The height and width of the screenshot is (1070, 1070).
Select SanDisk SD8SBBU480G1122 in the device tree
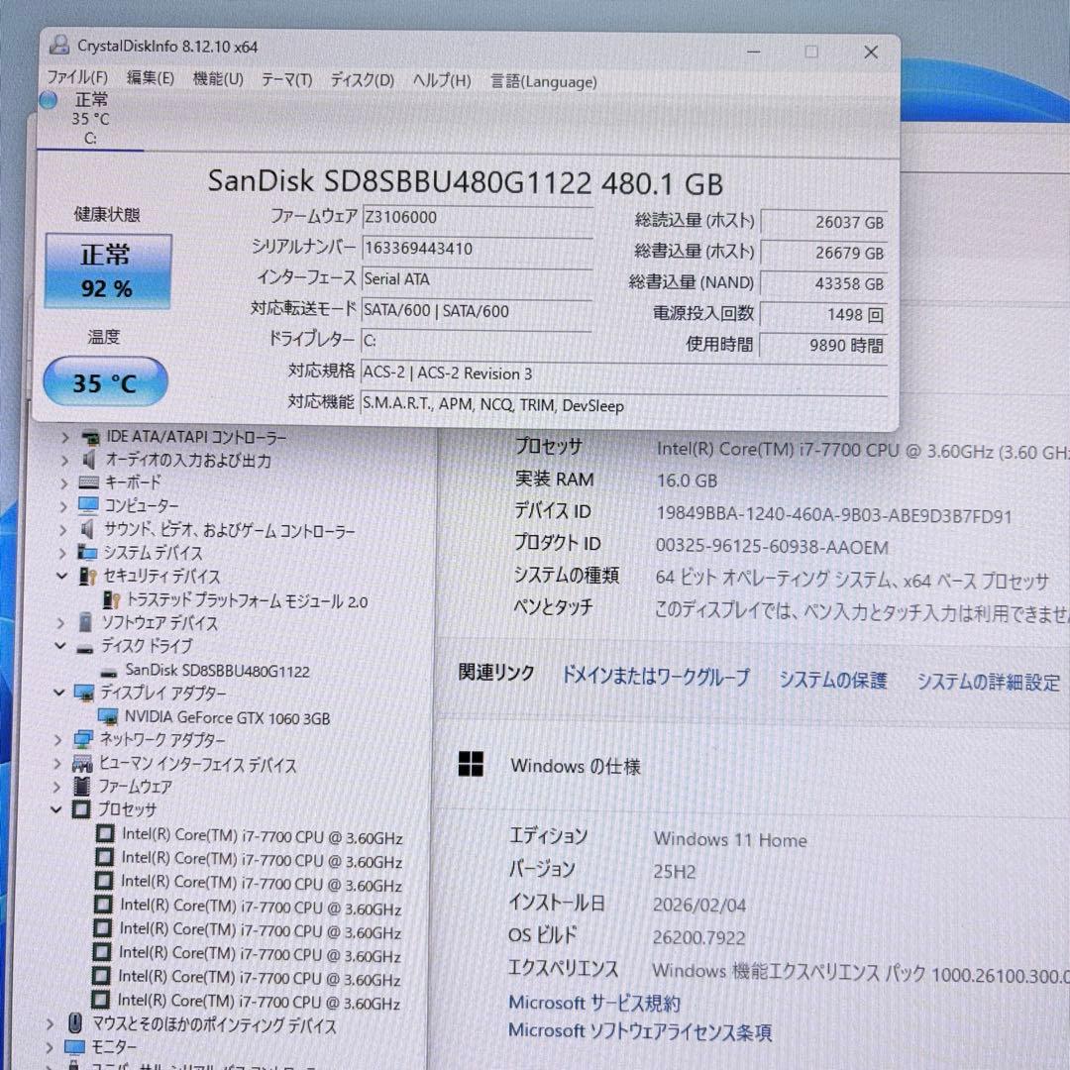(x=217, y=671)
